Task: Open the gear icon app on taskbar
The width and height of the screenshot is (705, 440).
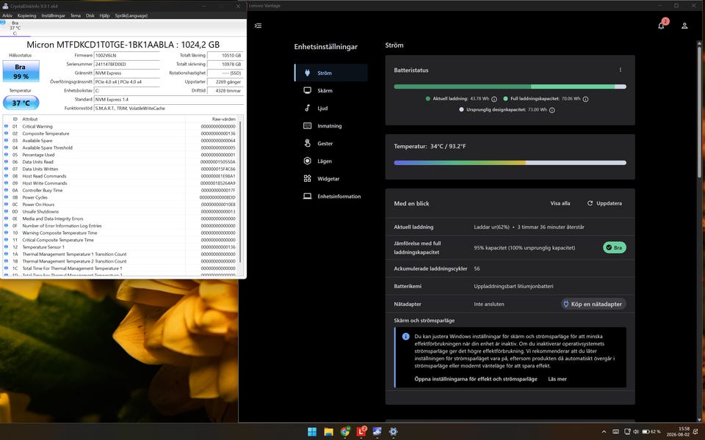Action: (x=394, y=431)
